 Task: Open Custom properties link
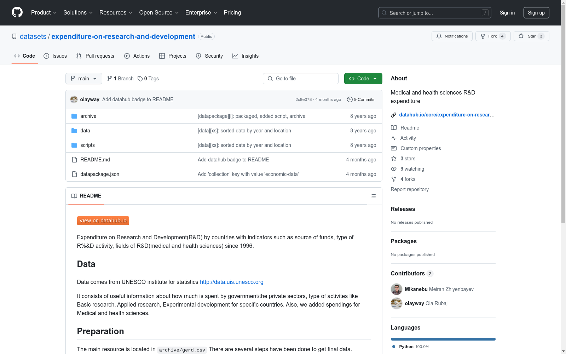coord(416,148)
